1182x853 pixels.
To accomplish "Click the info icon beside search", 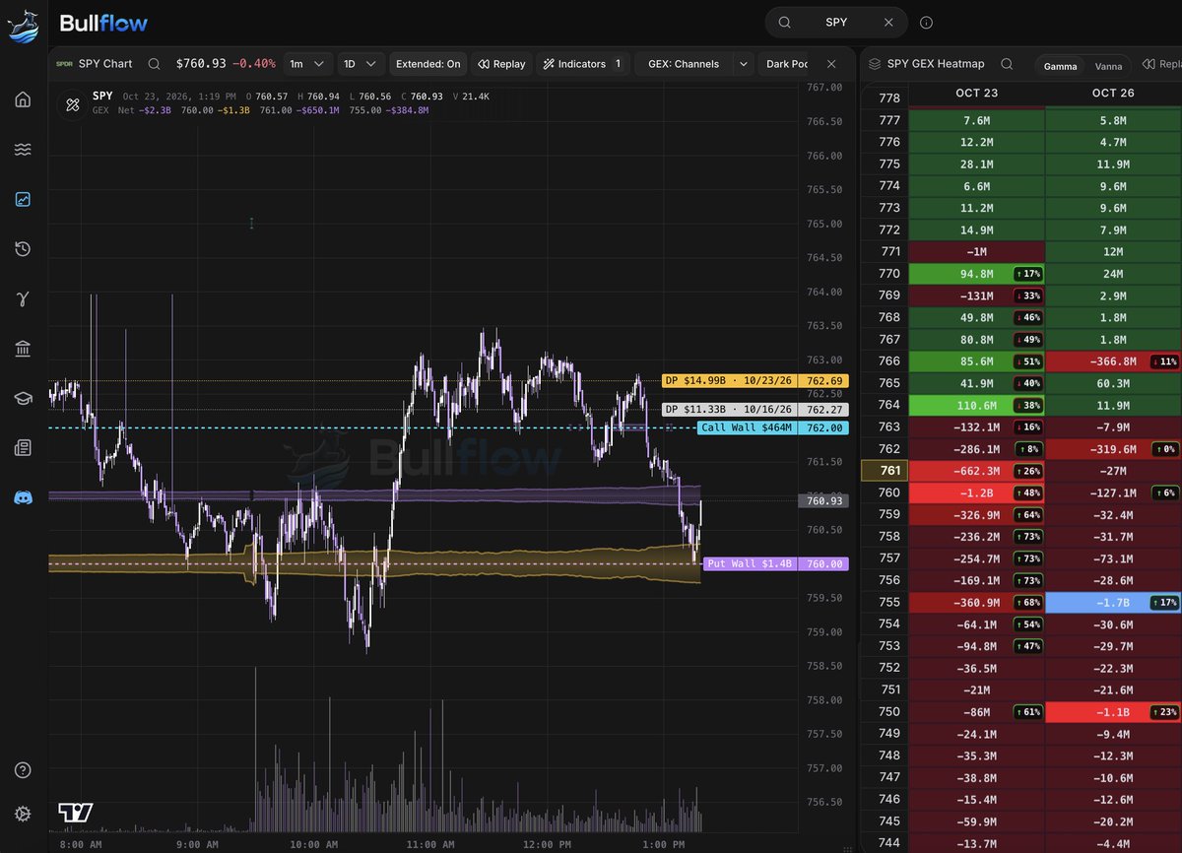I will click(x=926, y=22).
